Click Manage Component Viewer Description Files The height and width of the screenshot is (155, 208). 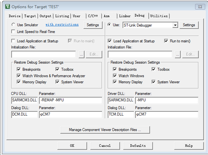point(105,130)
